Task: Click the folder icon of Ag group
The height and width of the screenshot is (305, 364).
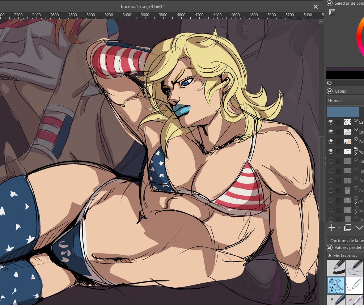Action: pyautogui.click(x=356, y=149)
